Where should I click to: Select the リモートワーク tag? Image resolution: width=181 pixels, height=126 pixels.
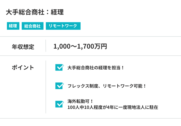63,26
